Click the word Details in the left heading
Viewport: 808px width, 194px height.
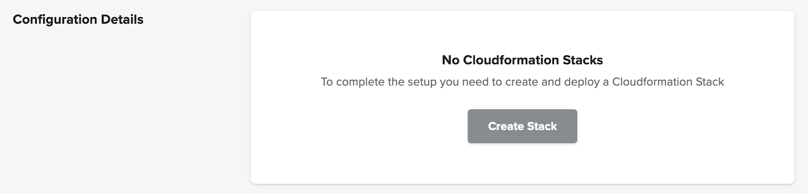click(x=122, y=20)
